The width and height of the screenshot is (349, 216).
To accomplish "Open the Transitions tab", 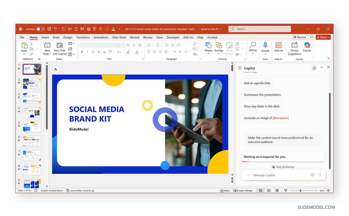I will pyautogui.click(x=83, y=38).
